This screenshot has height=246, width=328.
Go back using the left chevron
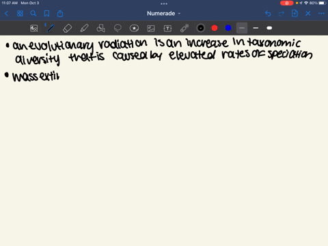tap(6, 14)
